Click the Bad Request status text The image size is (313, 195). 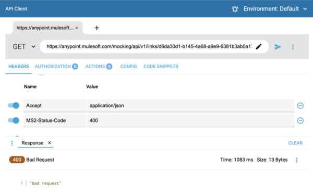pos(40,160)
